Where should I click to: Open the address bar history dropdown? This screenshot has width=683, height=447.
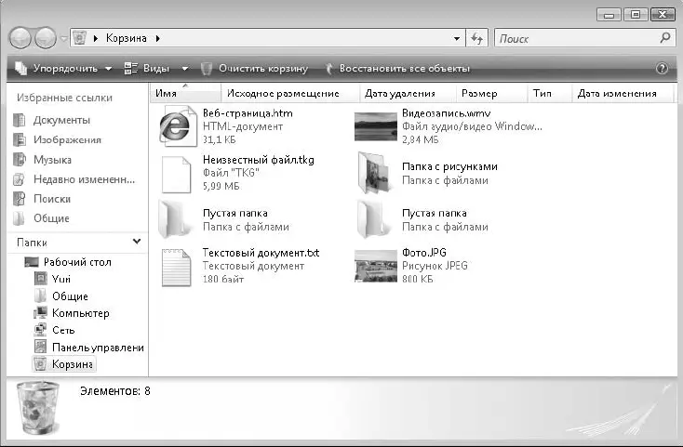[x=457, y=38]
